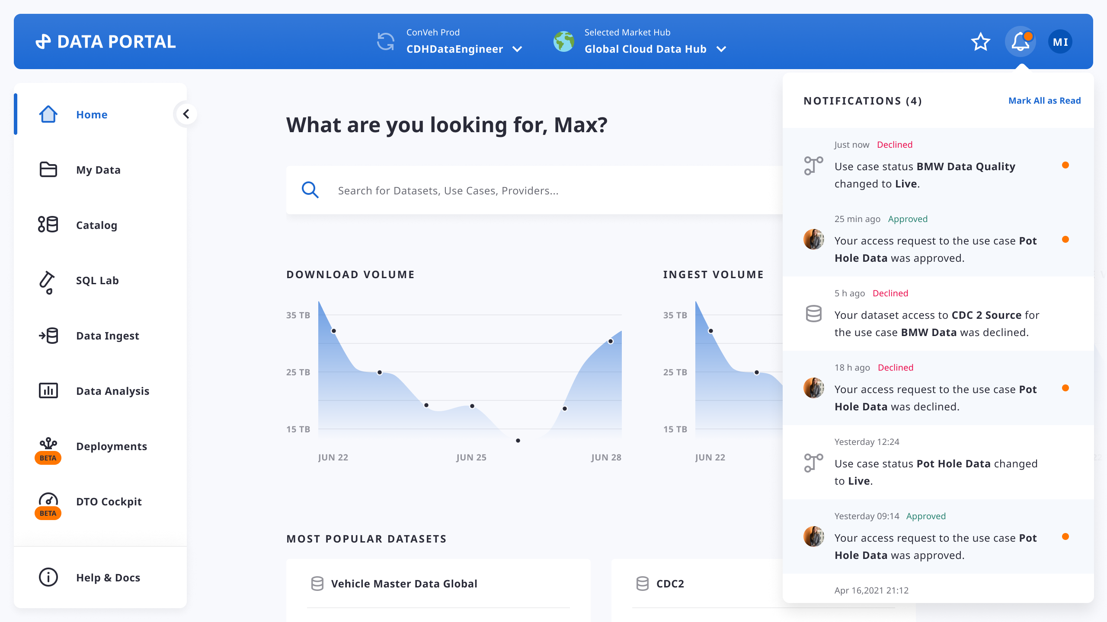Toggle unread dot on 25 min ago notification
Screen dimensions: 1107x622
tap(1065, 240)
